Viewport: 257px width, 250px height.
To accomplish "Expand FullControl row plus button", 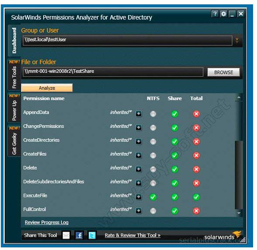I will [139, 211].
